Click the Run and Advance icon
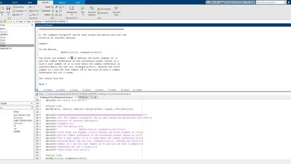This screenshot has height=164, width=291. (92, 8)
